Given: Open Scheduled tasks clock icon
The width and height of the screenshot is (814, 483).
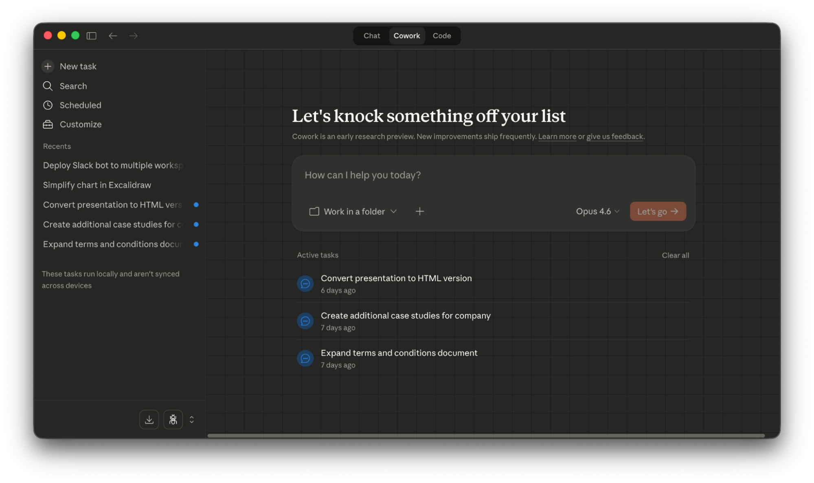Looking at the screenshot, I should click(x=48, y=105).
